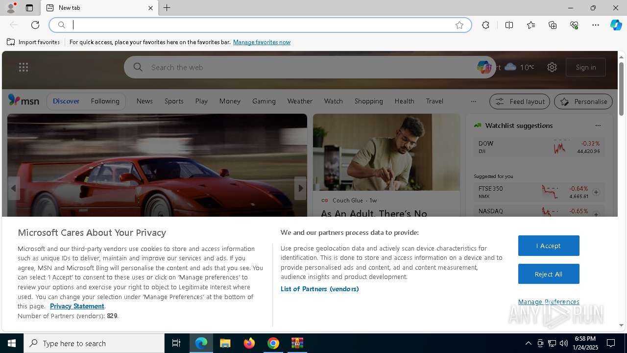The image size is (627, 353).
Task: Open File Explorer from taskbar
Action: (x=225, y=343)
